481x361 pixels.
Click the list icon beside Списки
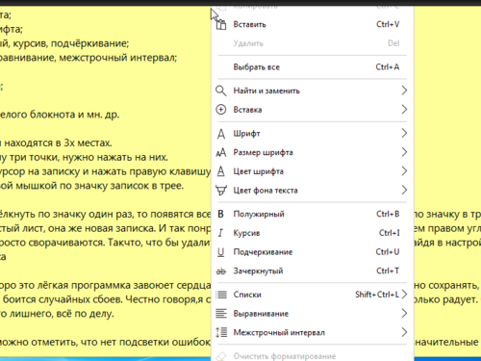(x=221, y=295)
